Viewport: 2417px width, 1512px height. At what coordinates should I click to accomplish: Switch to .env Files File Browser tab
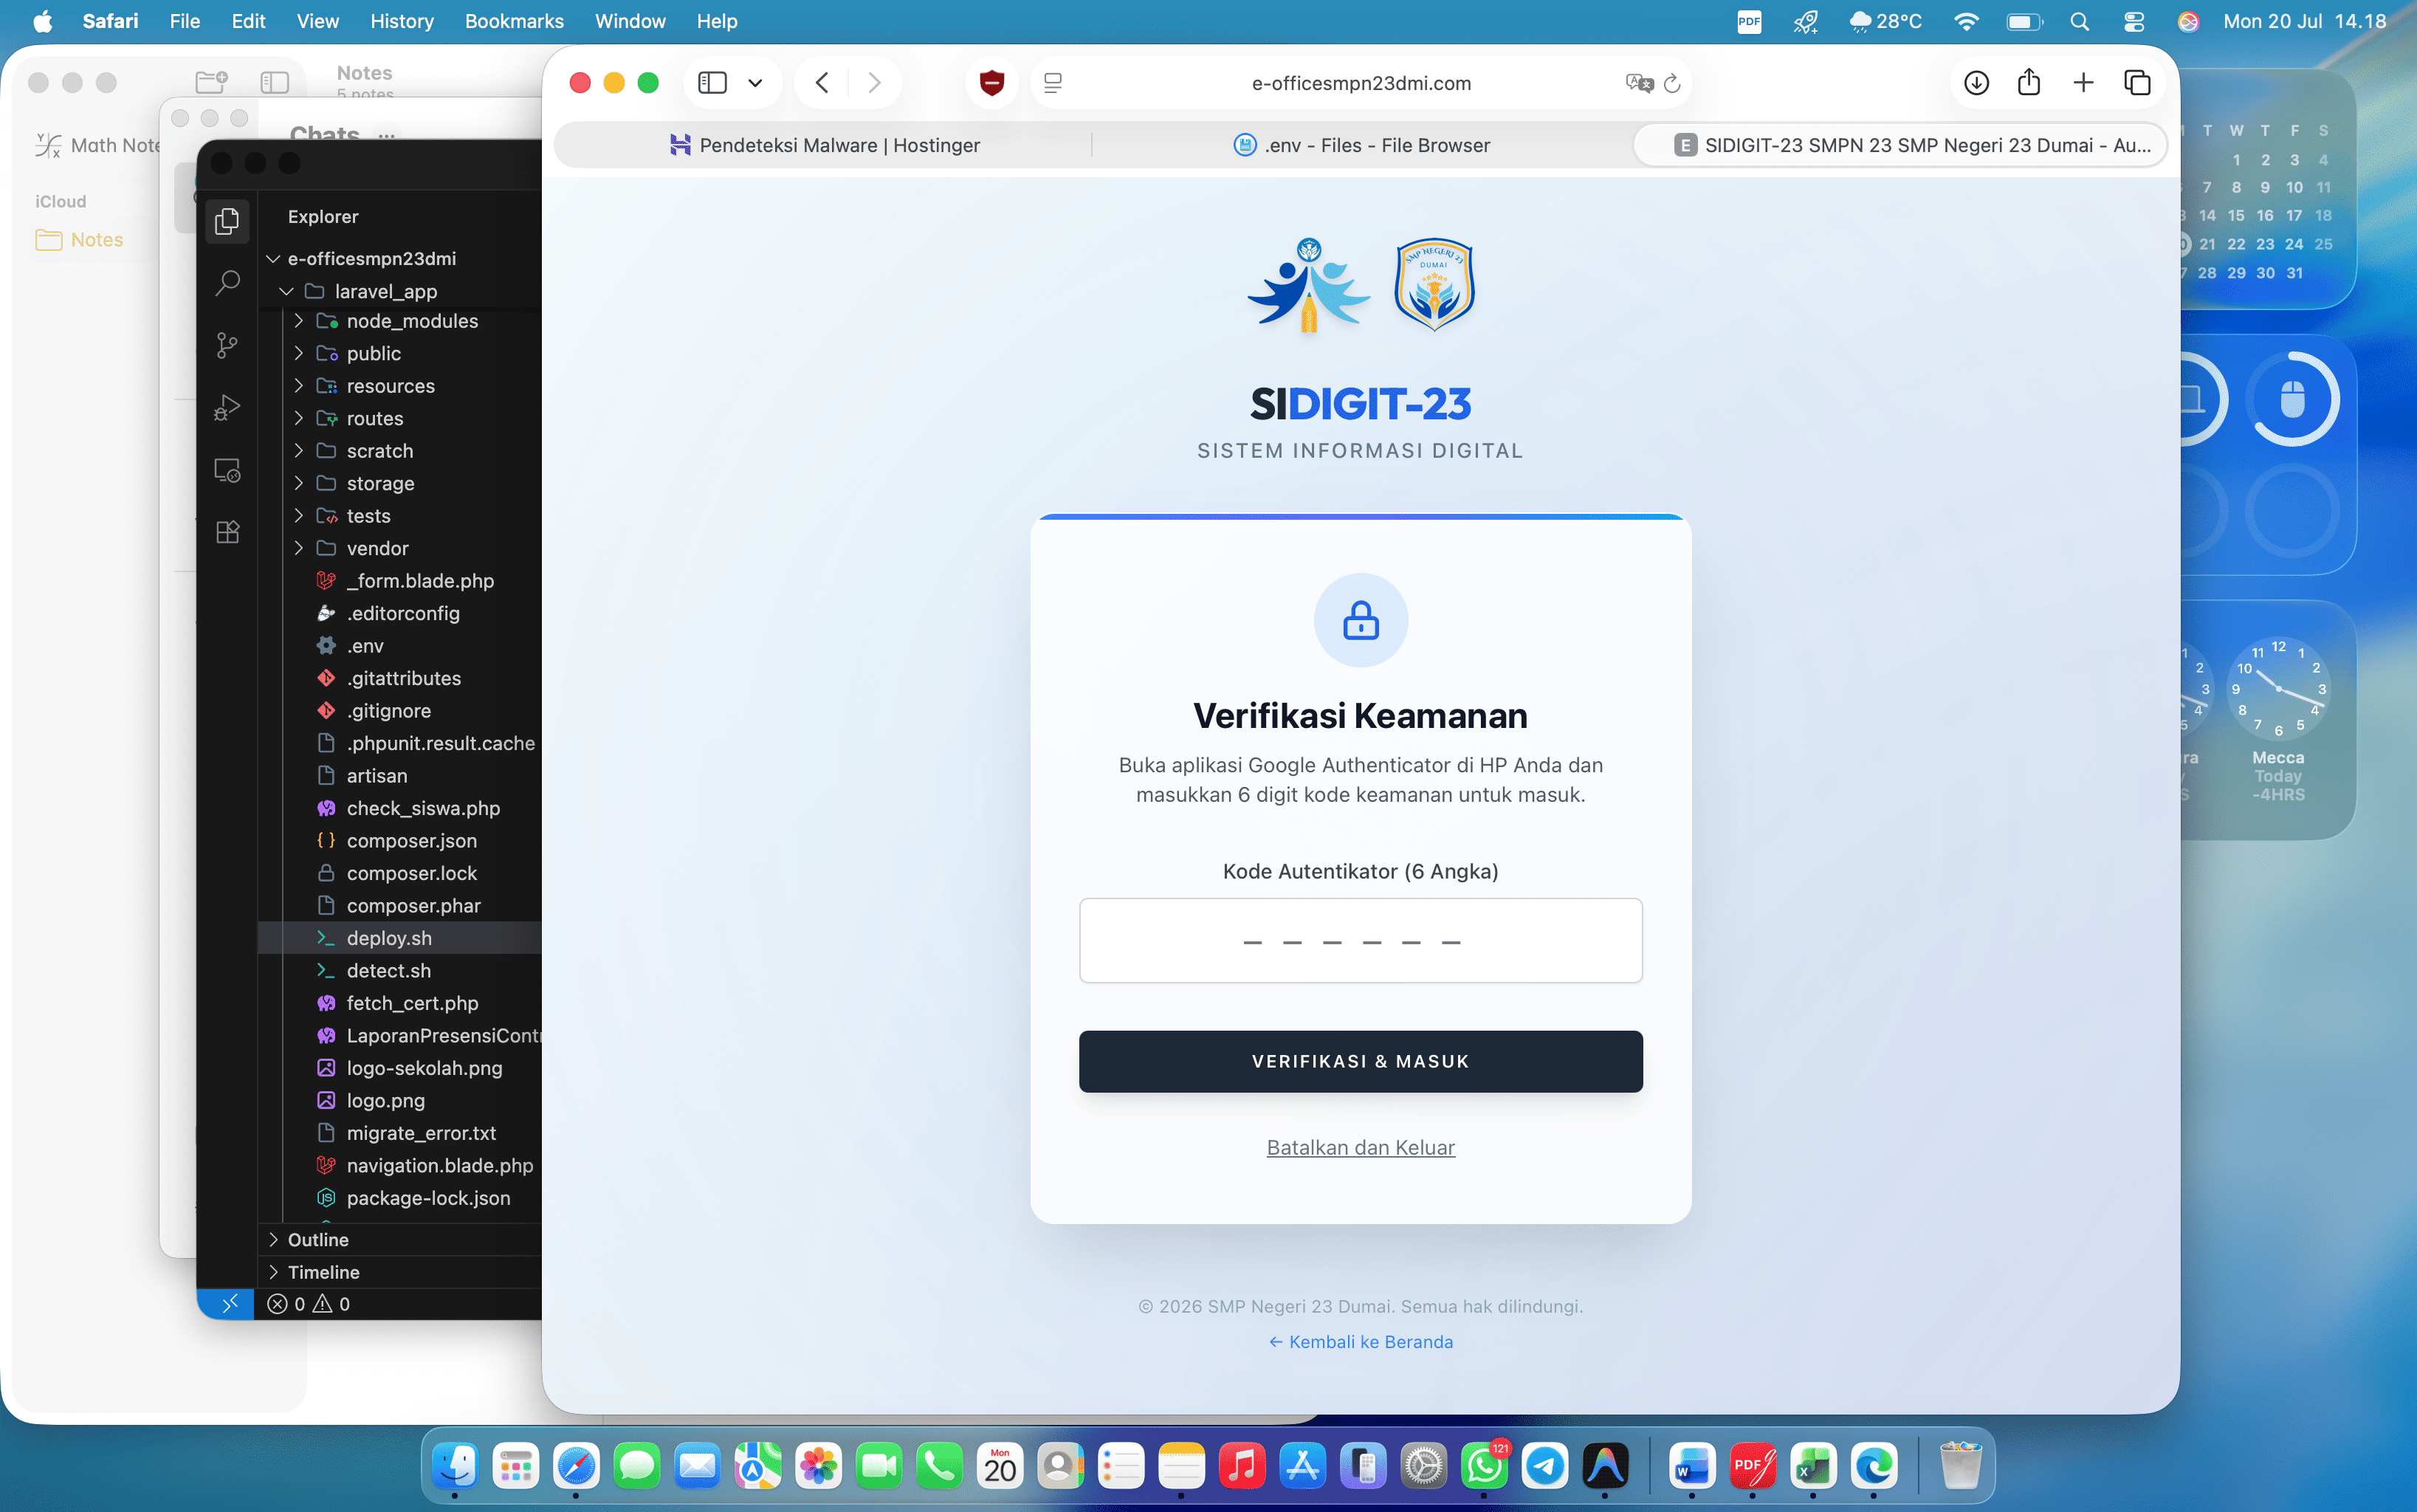pos(1361,145)
